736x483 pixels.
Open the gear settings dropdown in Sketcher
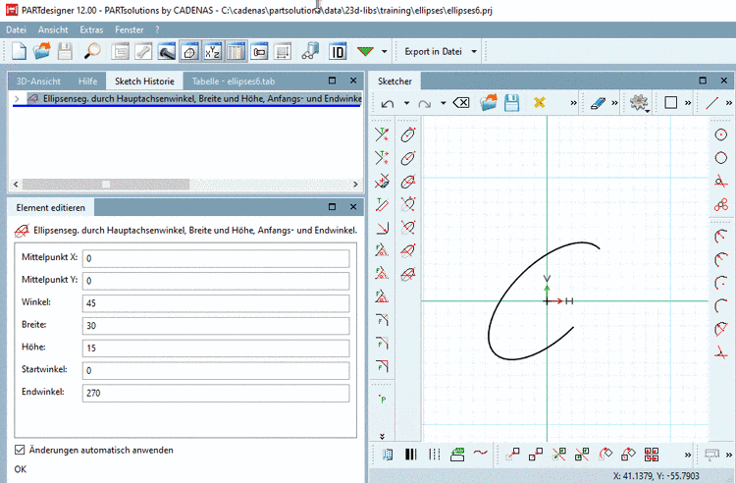639,102
